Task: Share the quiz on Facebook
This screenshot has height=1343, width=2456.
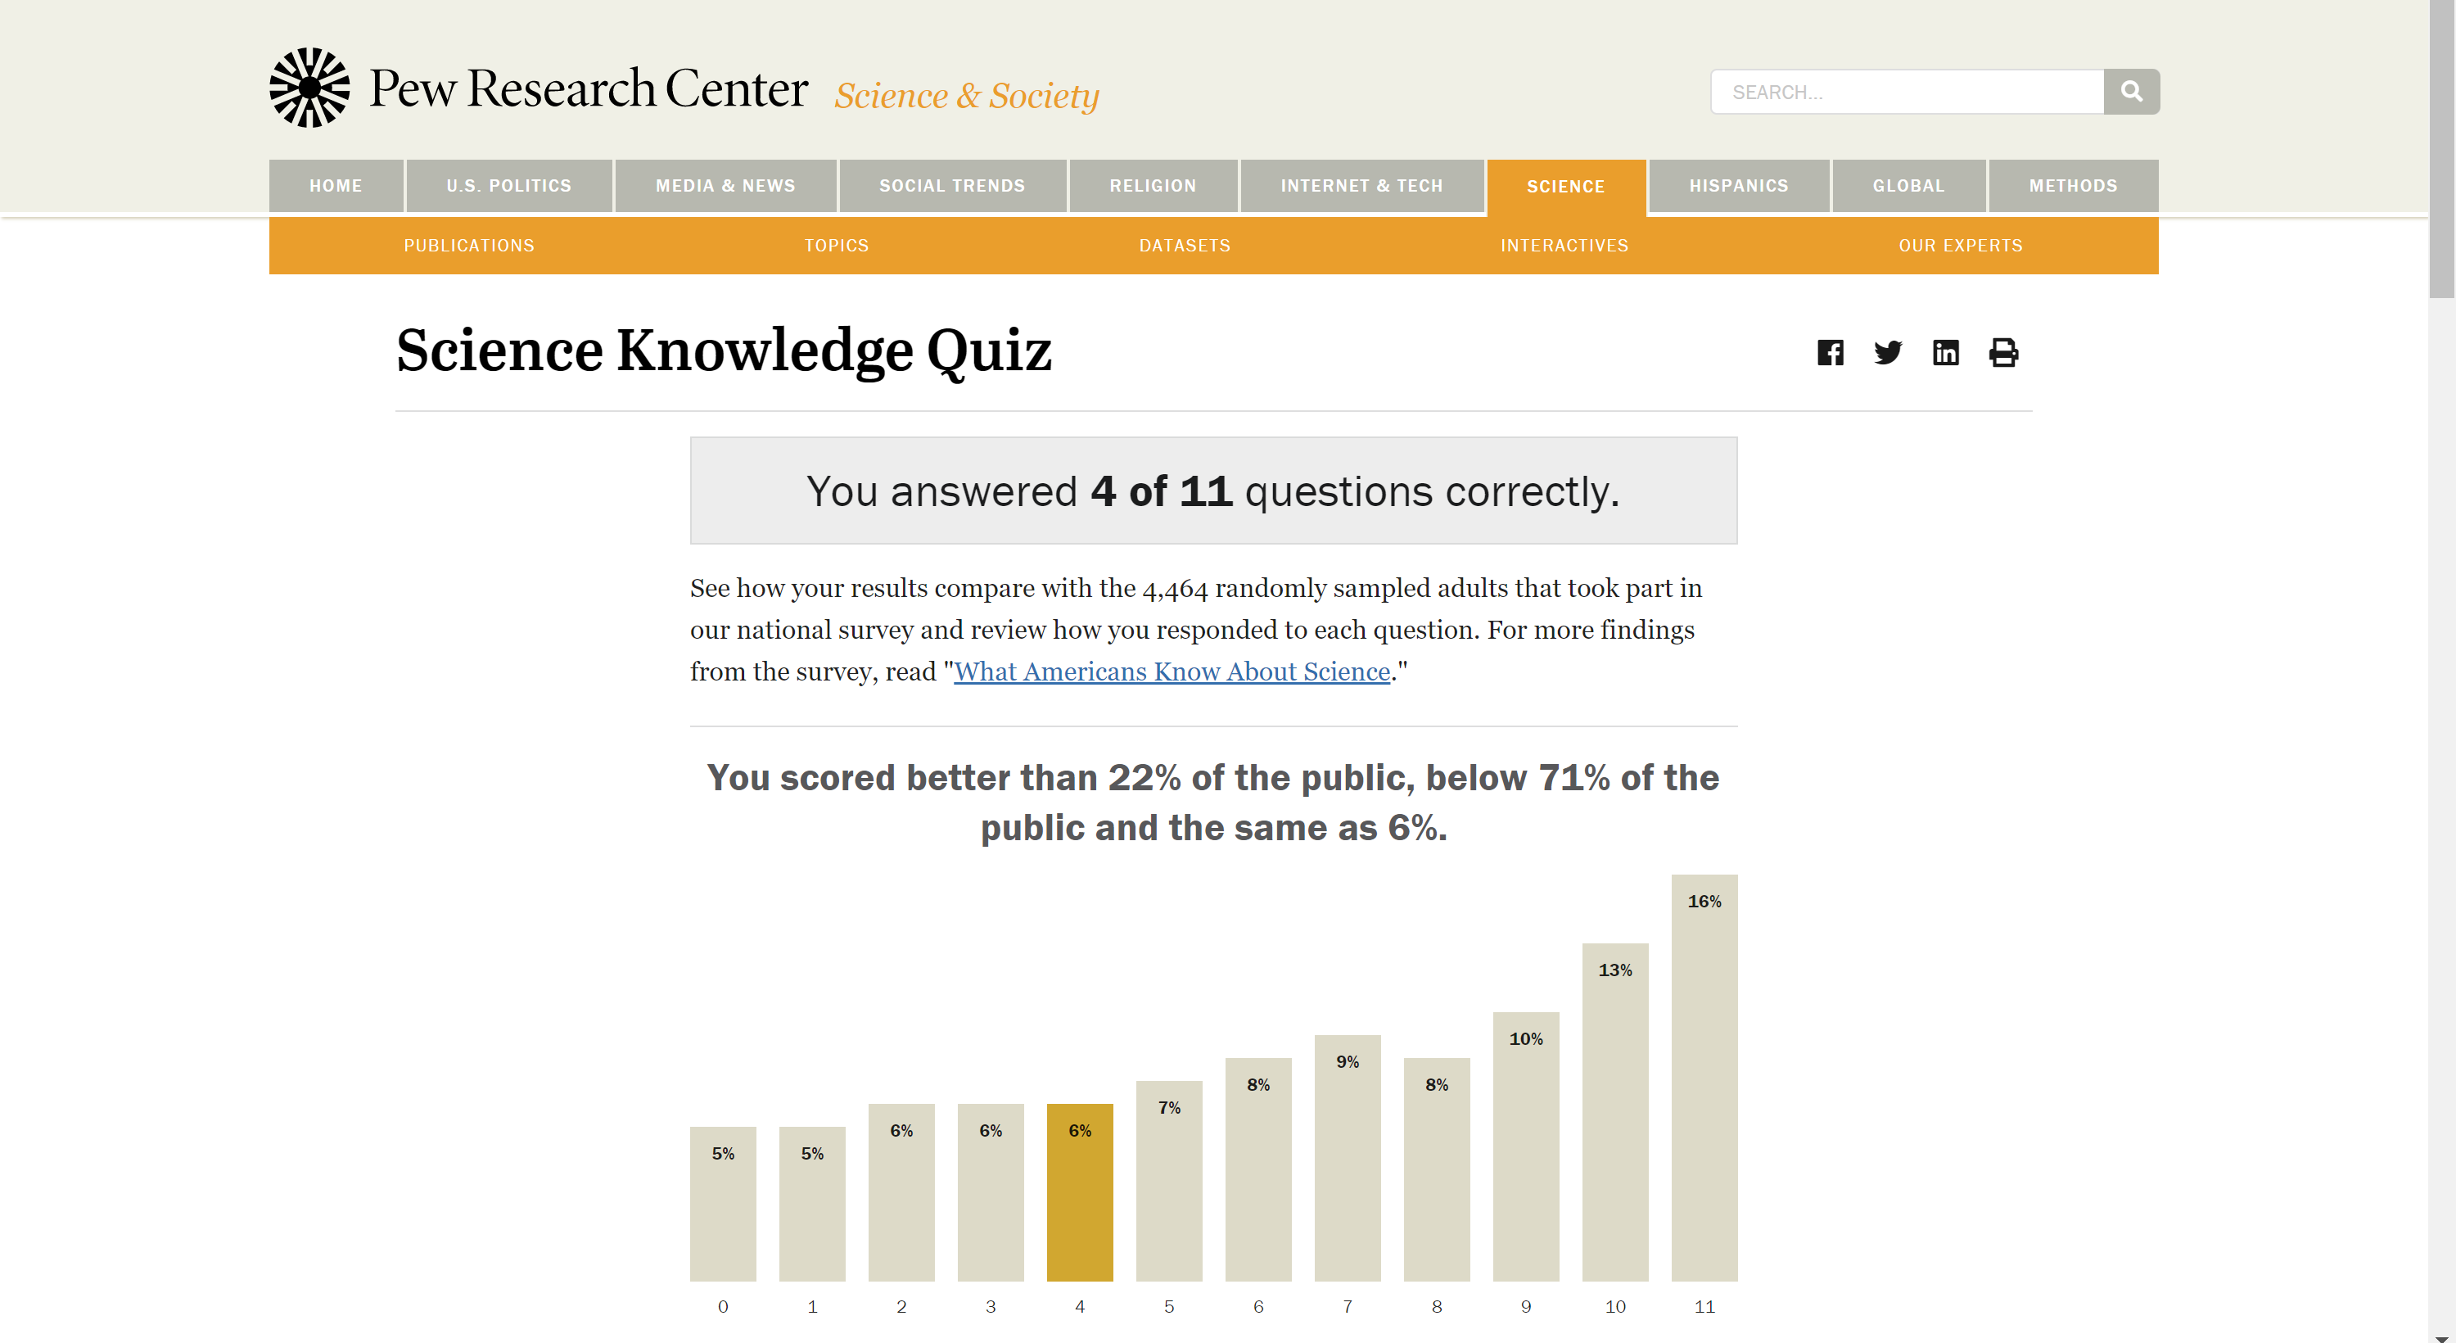Action: tap(1830, 353)
